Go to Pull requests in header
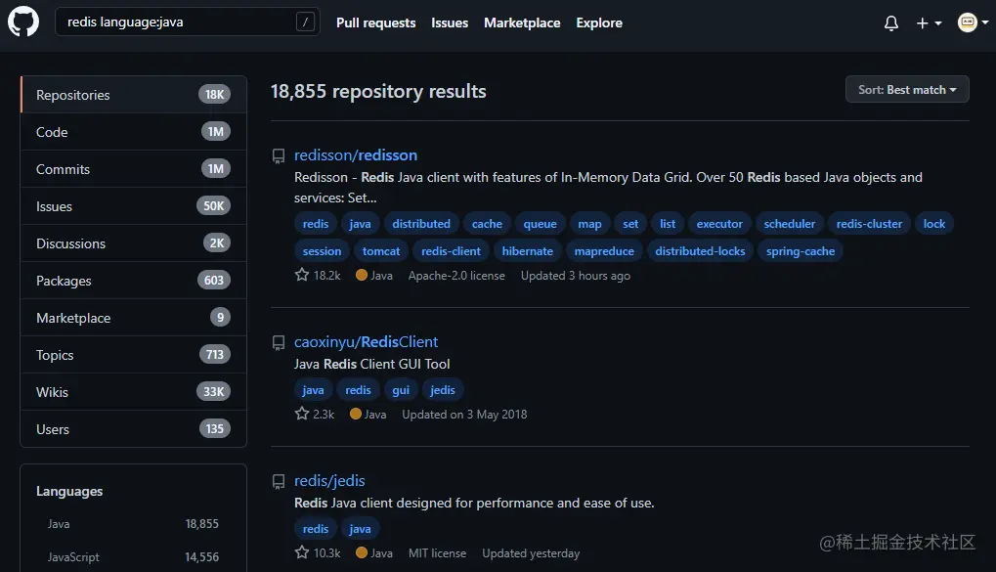The width and height of the screenshot is (996, 572). click(x=376, y=22)
